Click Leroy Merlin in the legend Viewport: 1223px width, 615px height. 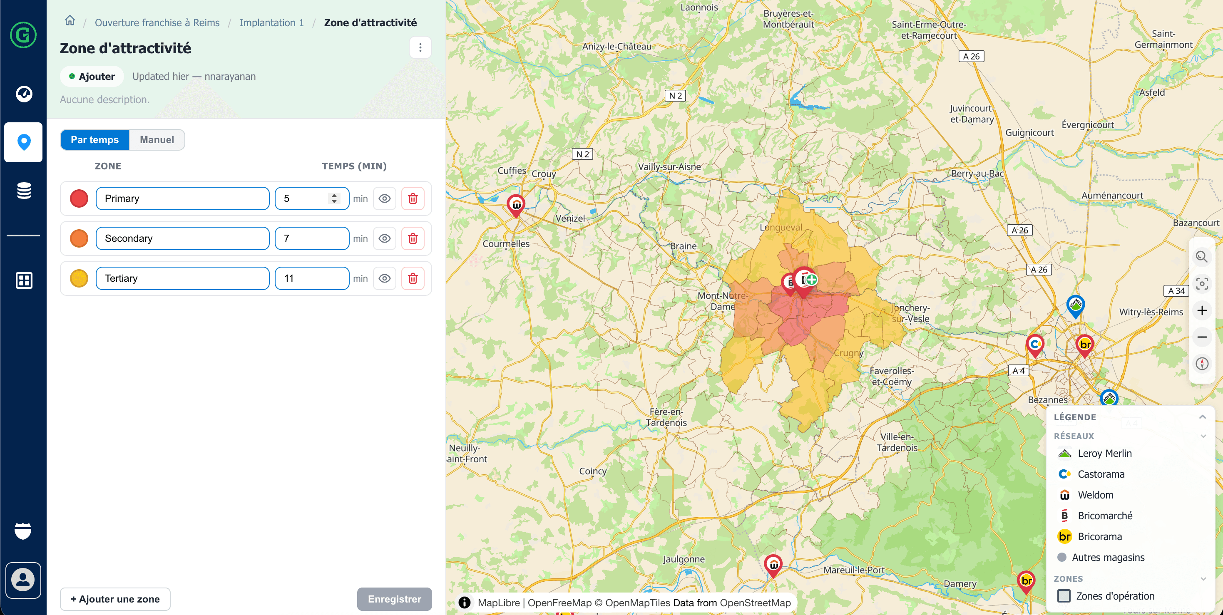(x=1104, y=453)
